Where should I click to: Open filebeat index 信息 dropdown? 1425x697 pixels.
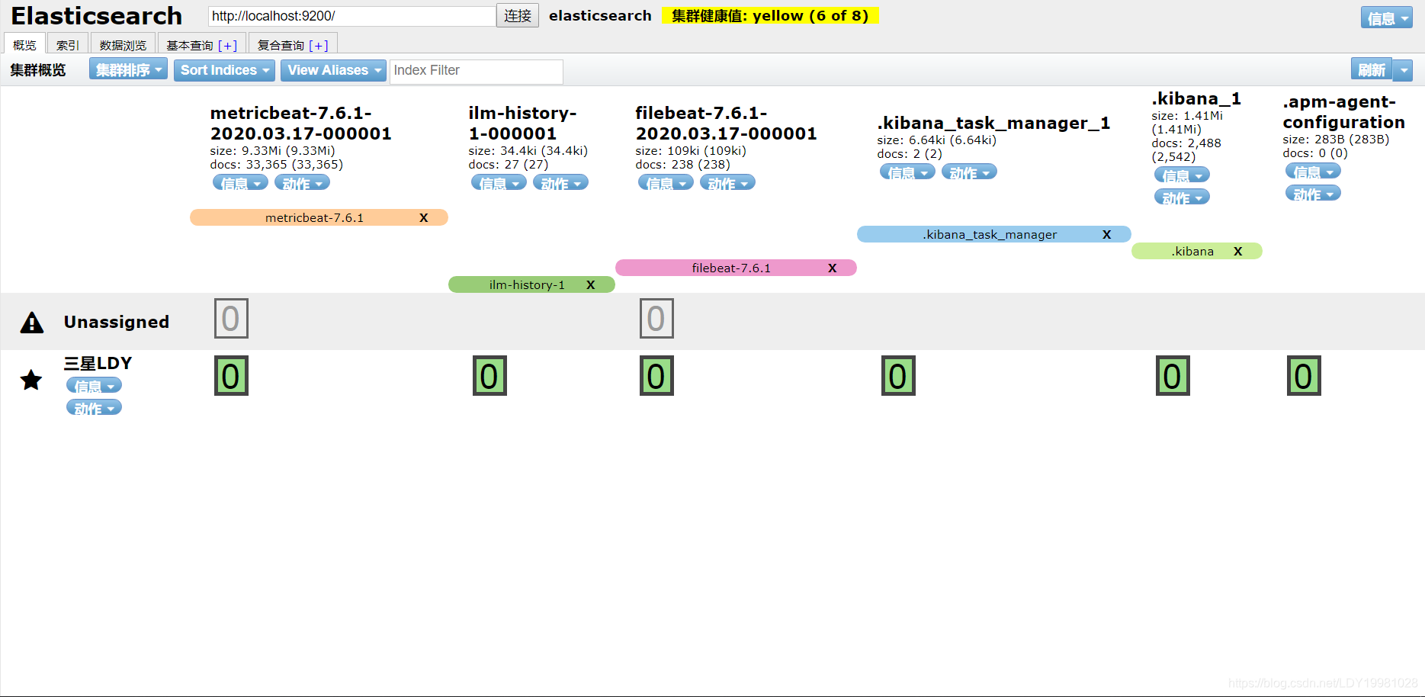pos(666,183)
